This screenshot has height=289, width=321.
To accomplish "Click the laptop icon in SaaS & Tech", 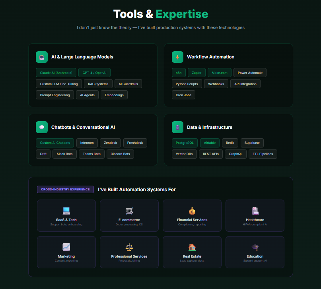I will coord(66,211).
